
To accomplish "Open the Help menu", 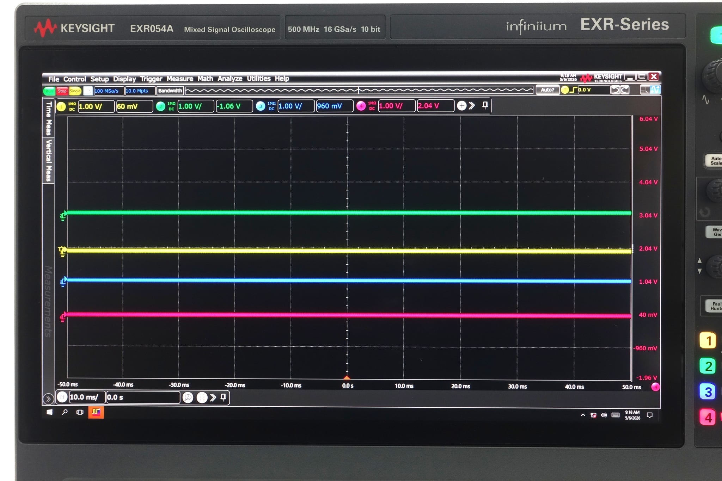I will (x=282, y=78).
